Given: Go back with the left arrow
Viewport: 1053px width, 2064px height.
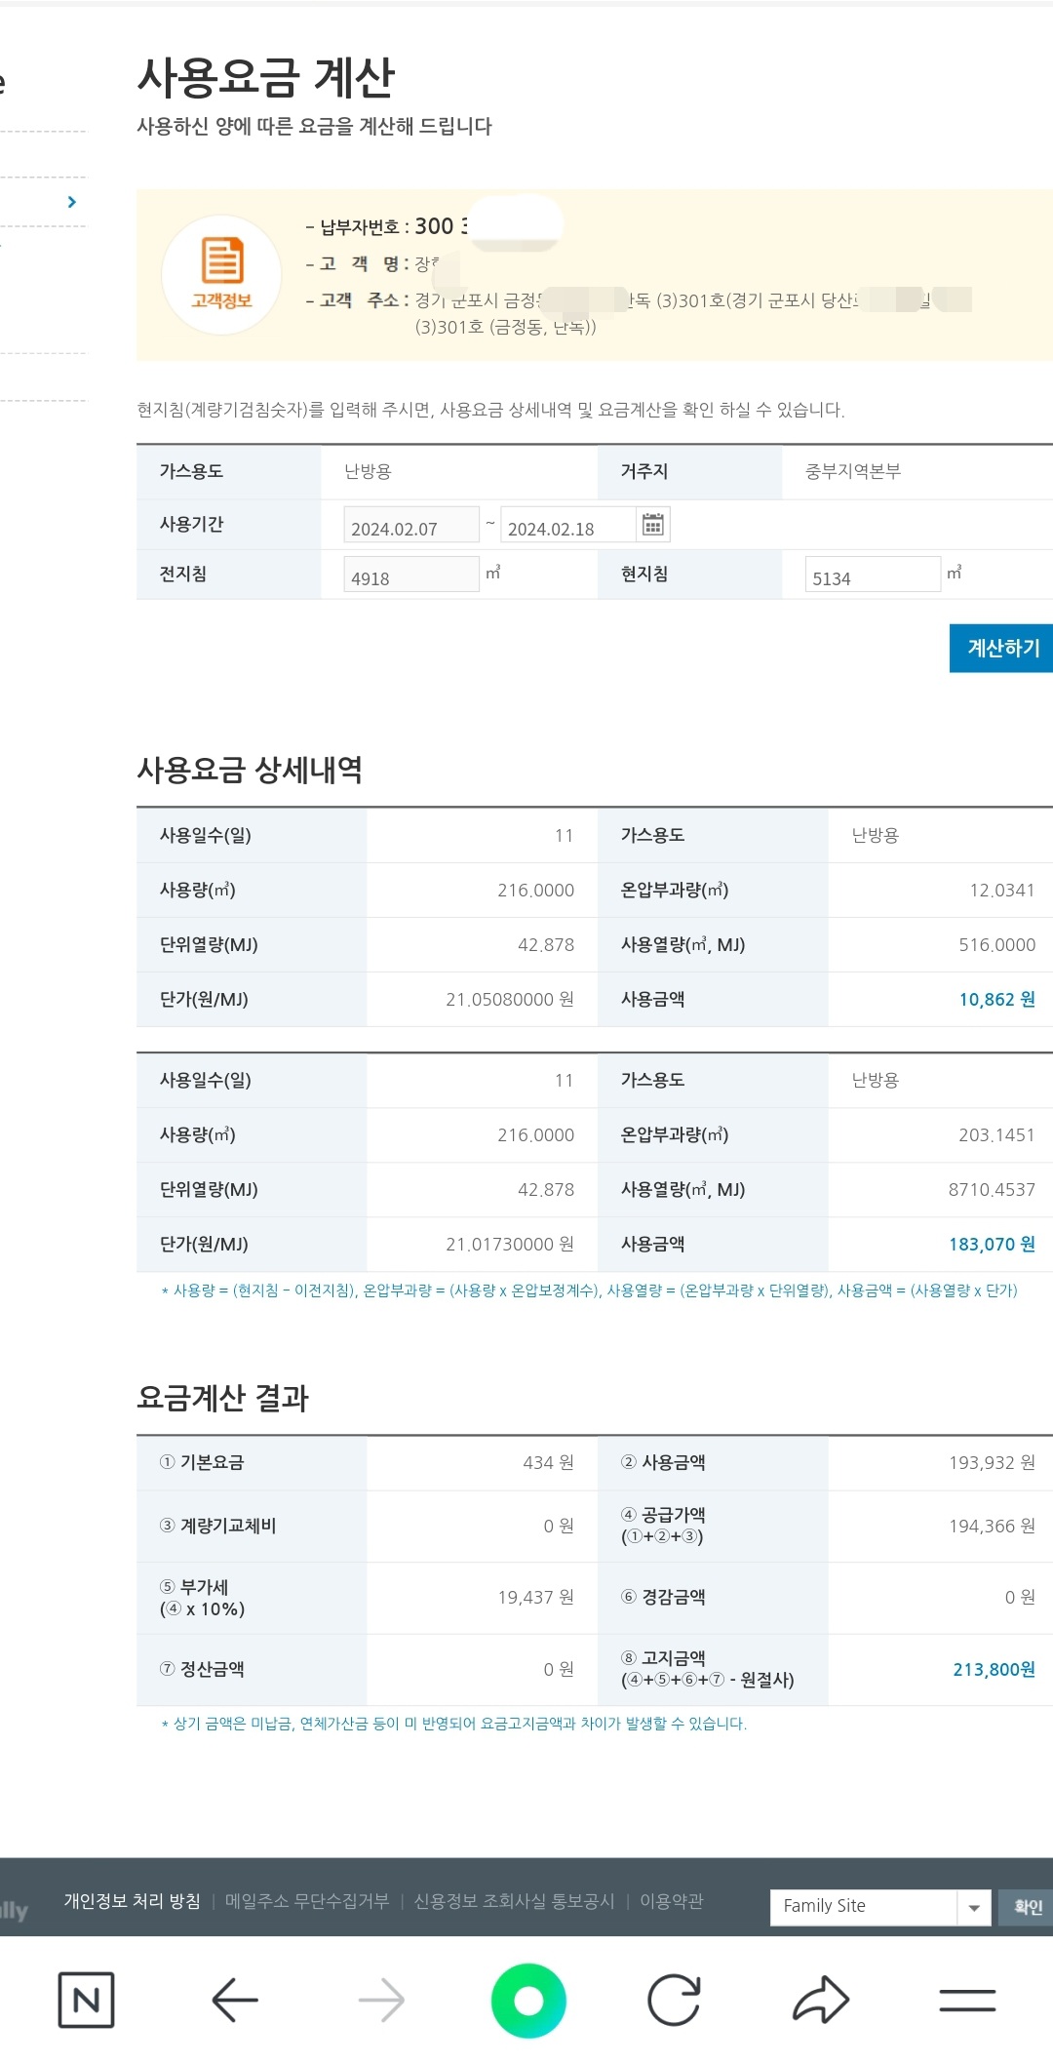Looking at the screenshot, I should click(x=235, y=2000).
